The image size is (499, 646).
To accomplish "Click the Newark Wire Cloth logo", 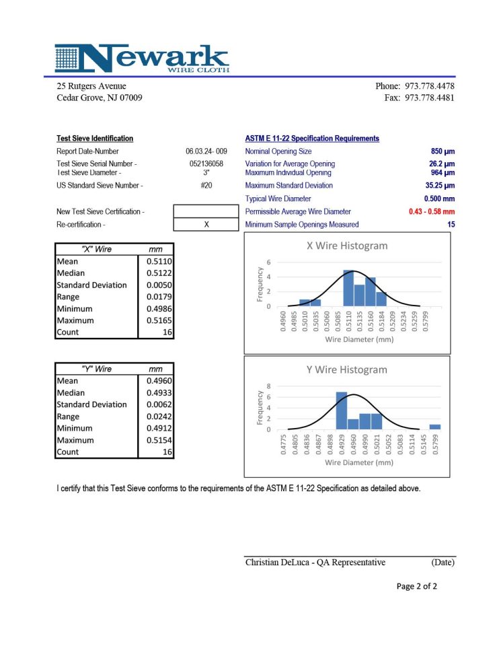I will click(142, 59).
